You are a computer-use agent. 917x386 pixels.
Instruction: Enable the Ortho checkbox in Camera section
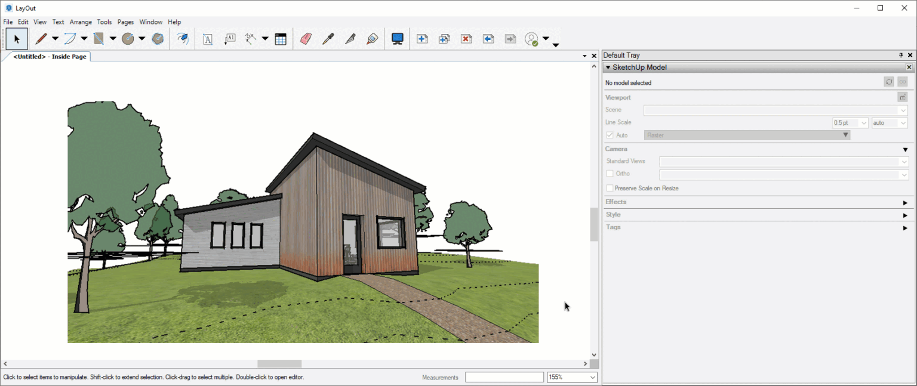(610, 174)
